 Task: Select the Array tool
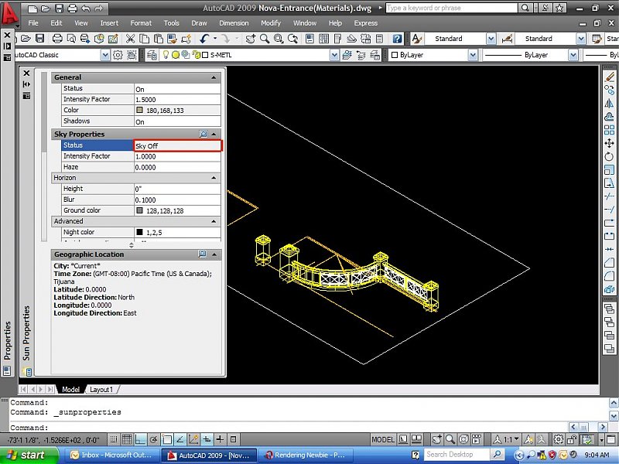click(609, 130)
